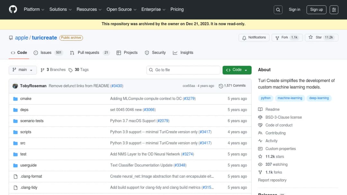Open the search magnifier icon button
Screen dimensions: 347x195
(278, 10)
